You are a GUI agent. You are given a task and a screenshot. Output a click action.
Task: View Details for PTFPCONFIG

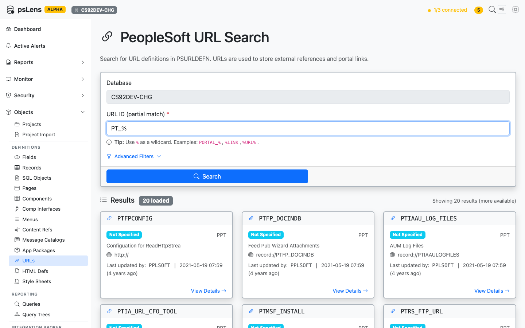click(x=209, y=291)
